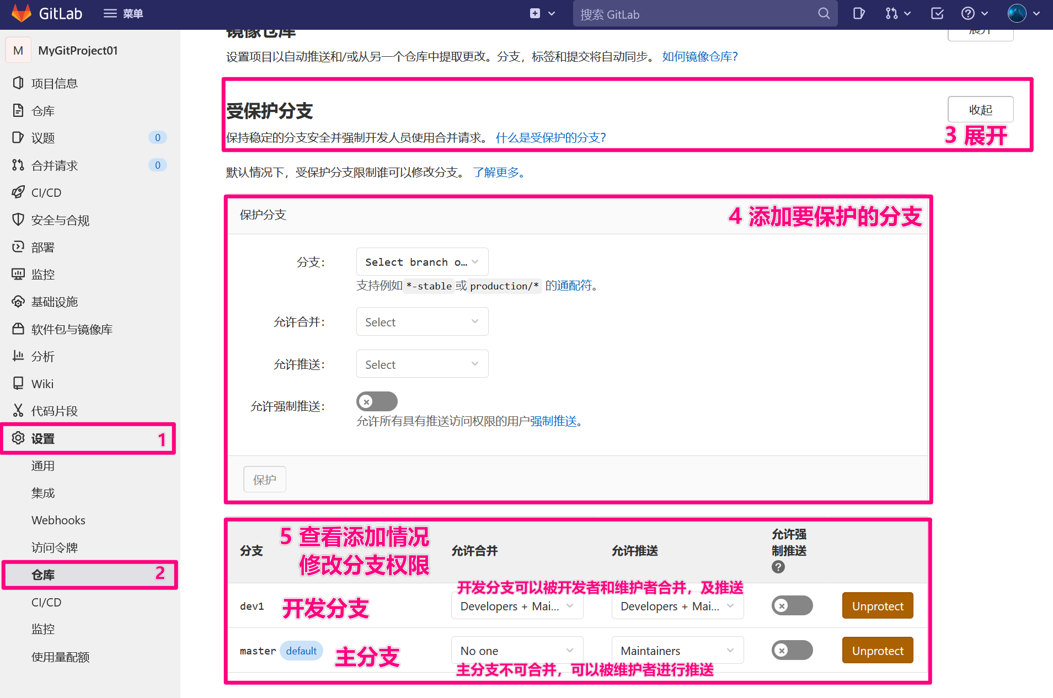Viewport: 1053px width, 698px height.
Task: Unprotect the dev1 branch
Action: pos(877,605)
